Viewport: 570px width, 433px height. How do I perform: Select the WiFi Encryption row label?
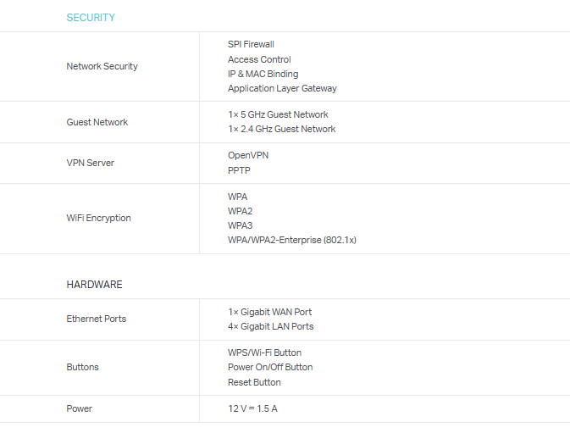click(98, 218)
